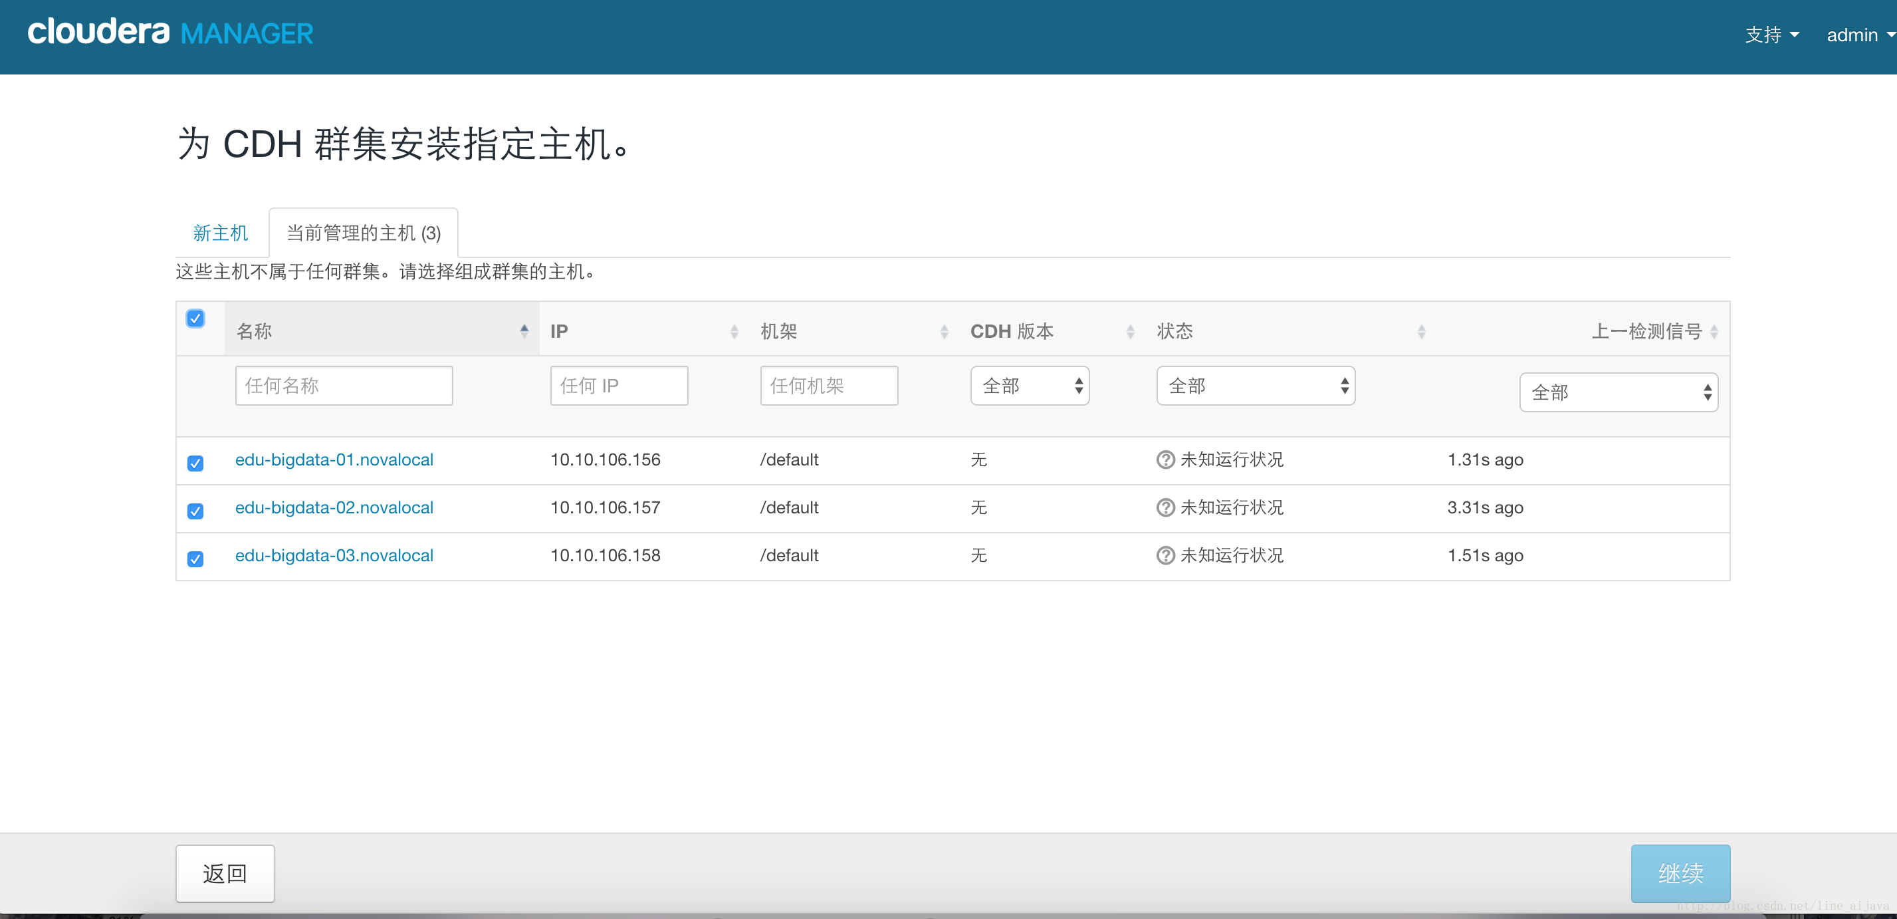Open edu-bigdata-02.novalocal host link
This screenshot has width=1897, height=919.
[x=334, y=508]
